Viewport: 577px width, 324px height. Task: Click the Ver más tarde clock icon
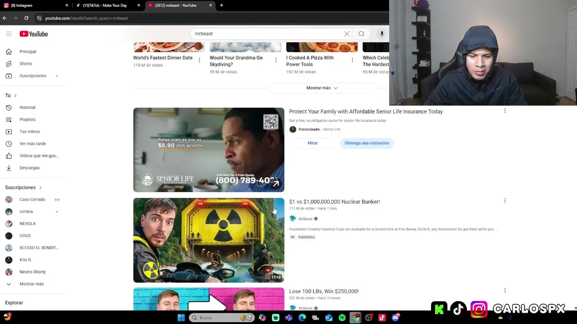(9, 144)
